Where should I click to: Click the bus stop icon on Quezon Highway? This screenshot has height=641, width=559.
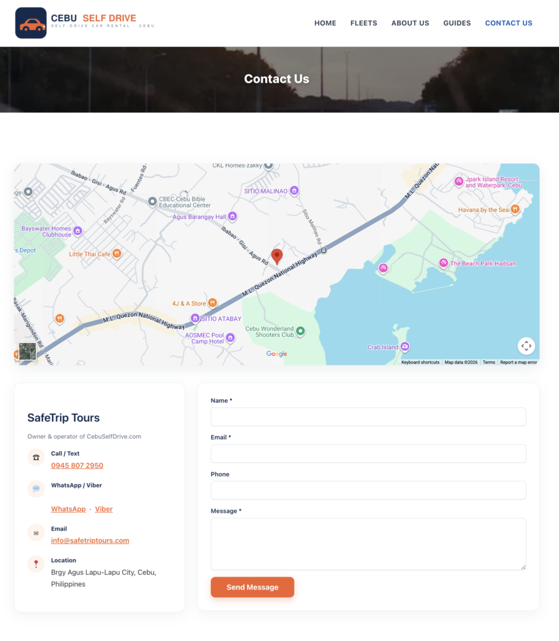coord(324,250)
